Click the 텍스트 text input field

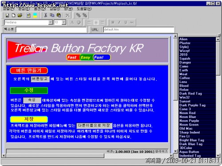tap(51, 30)
